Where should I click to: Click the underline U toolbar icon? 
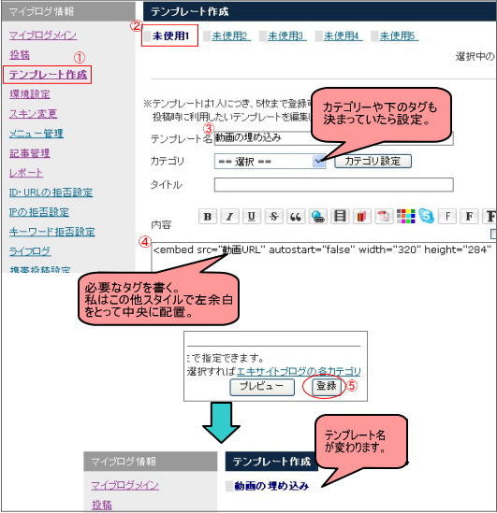coord(251,217)
